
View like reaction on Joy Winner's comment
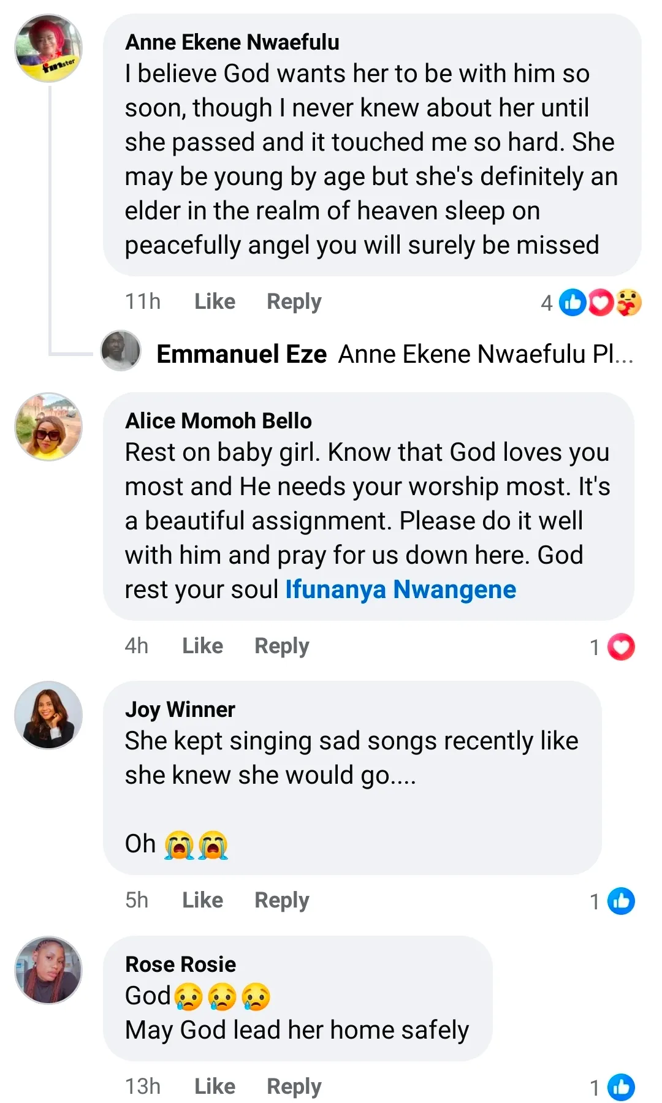click(x=621, y=901)
